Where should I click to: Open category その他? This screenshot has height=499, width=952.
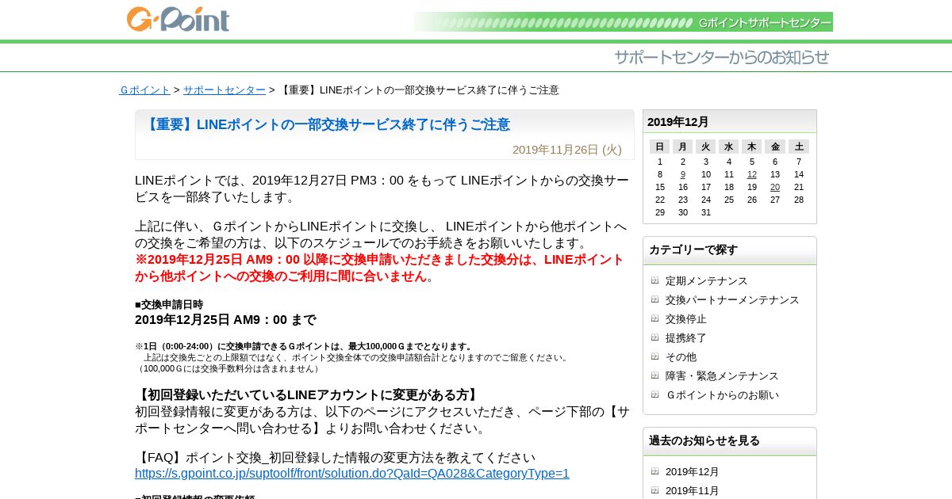tap(681, 357)
